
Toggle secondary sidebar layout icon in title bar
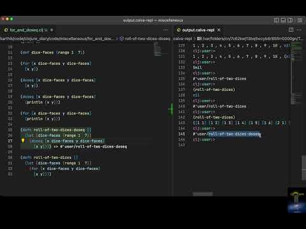[x=290, y=20]
